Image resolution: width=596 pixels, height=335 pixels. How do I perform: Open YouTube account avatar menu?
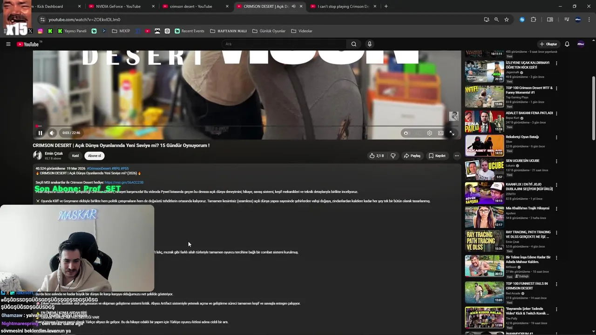(581, 44)
